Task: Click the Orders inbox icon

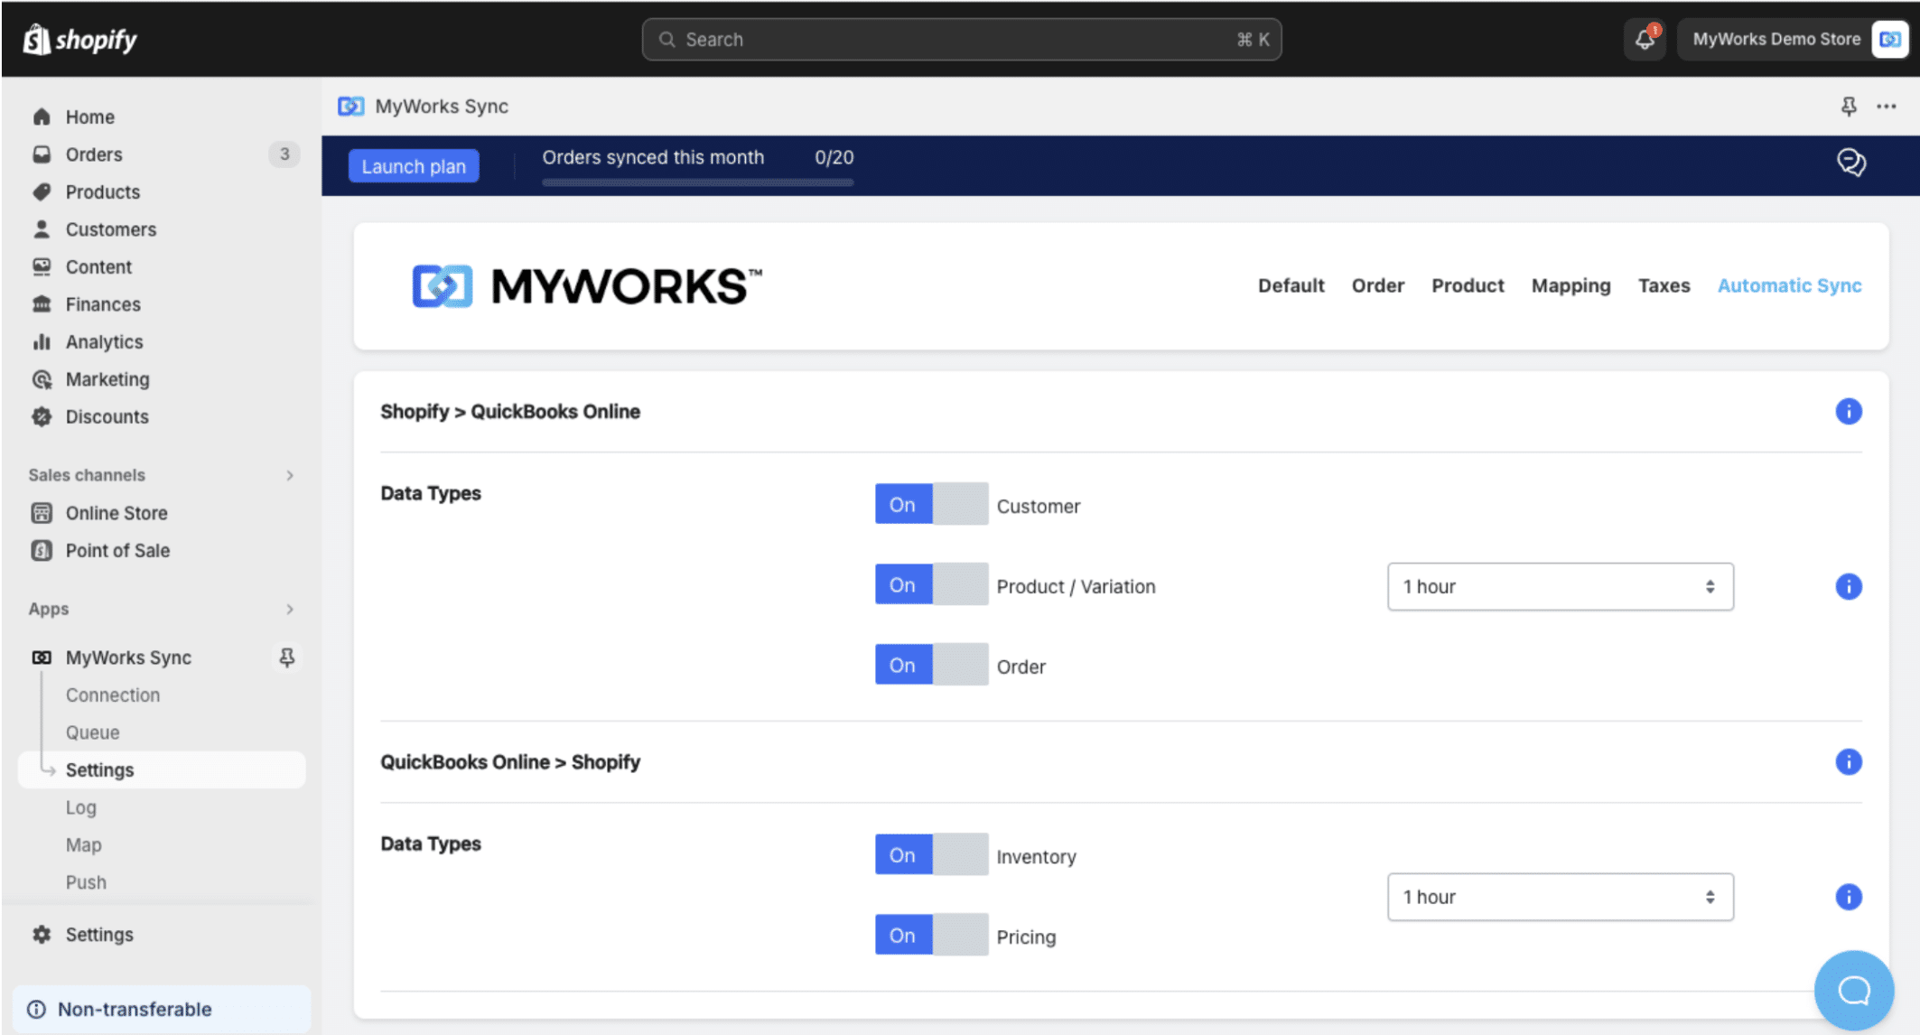Action: (x=42, y=154)
